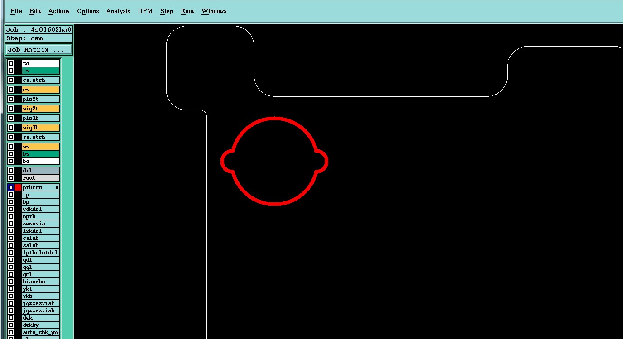Select the ydkdrl layer name

41,209
